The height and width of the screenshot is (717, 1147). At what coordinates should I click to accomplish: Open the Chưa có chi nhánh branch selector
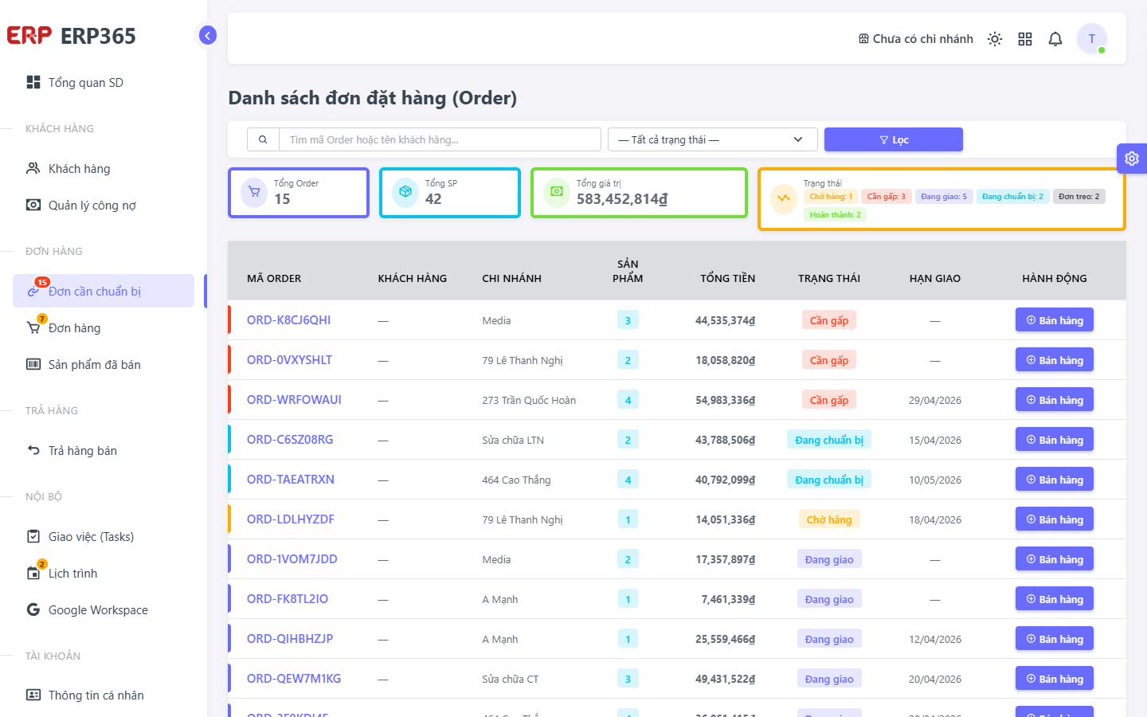click(x=916, y=39)
